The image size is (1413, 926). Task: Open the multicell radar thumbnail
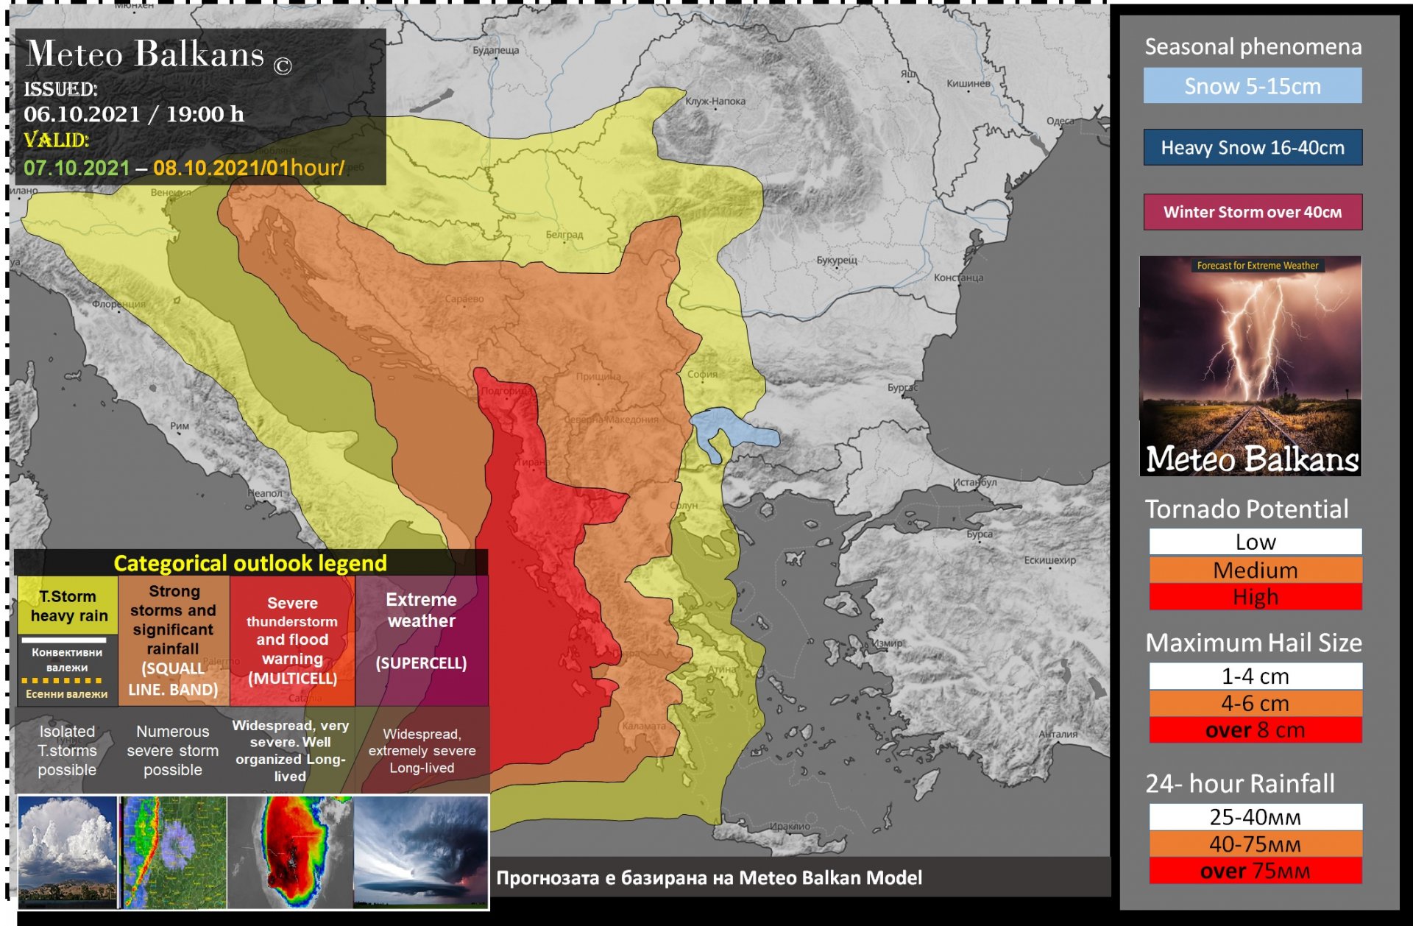coord(291,852)
